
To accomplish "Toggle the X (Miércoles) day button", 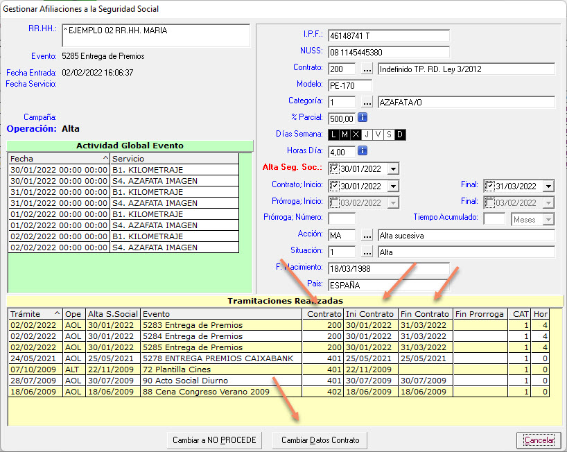I will point(356,134).
